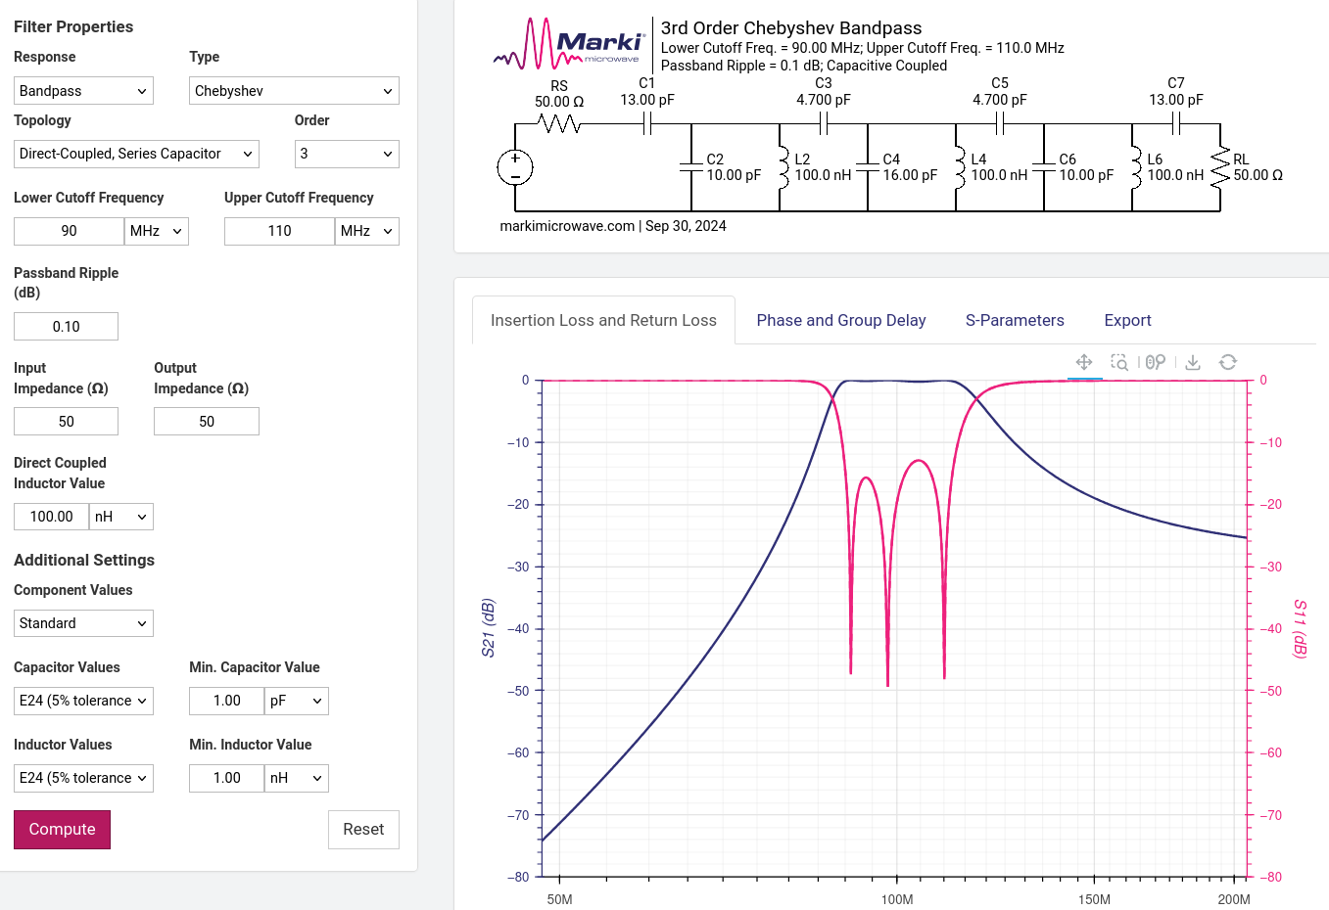
Task: Click the voltage source symbol in schematic
Action: click(515, 168)
